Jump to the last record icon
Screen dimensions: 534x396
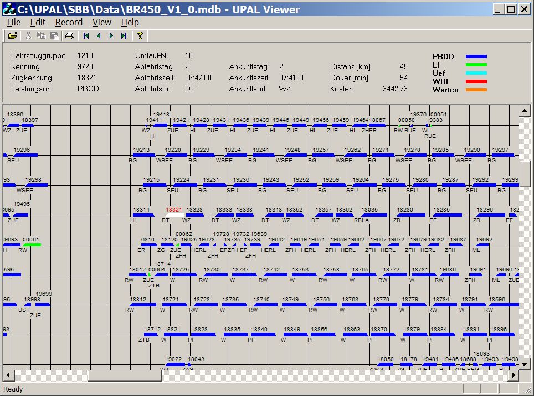pyautogui.click(x=124, y=36)
